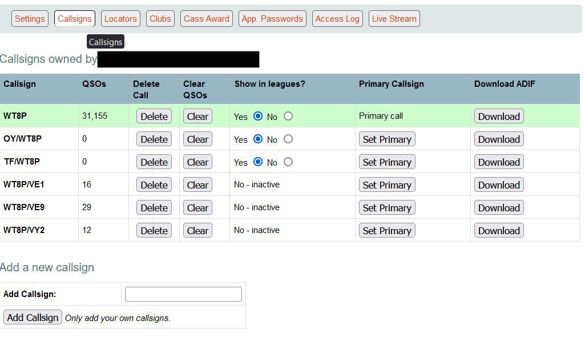Select Yes radio for TF/WT8P leagues

tap(258, 162)
